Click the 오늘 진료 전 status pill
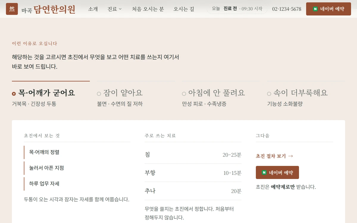Screen dimensions: 357x223 point(237,9)
